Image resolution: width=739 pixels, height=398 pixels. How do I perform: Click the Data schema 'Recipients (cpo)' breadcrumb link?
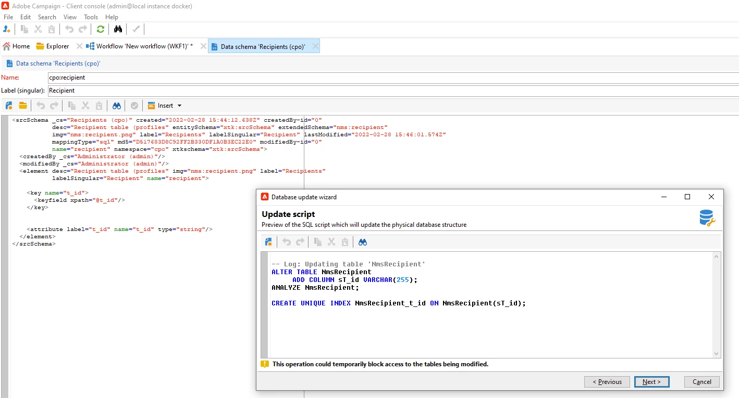click(58, 63)
